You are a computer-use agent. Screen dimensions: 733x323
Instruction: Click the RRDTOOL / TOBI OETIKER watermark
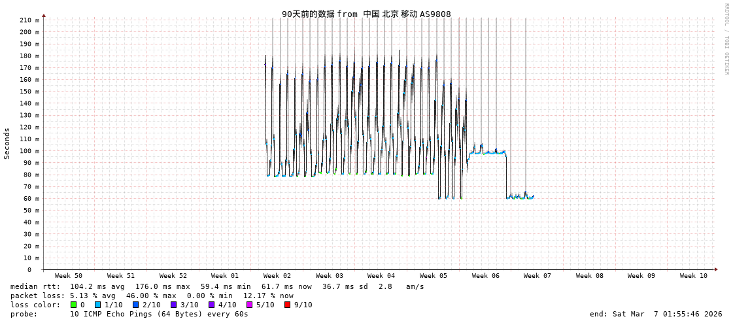726,39
